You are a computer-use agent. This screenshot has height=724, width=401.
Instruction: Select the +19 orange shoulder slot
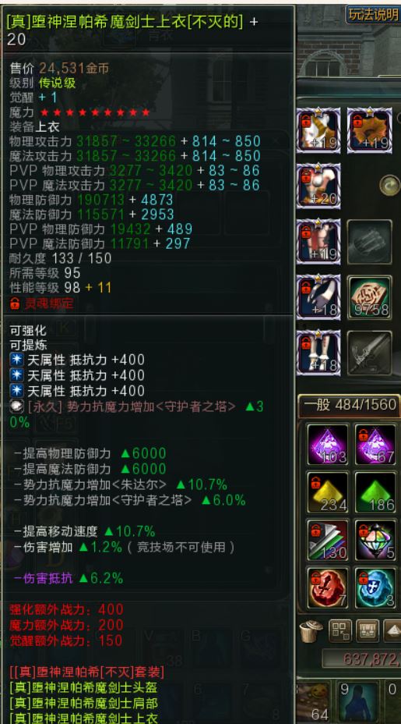(x=370, y=130)
